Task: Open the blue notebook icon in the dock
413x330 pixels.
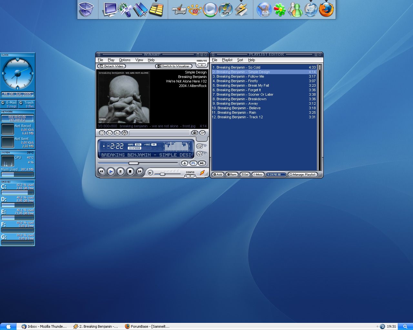Action: coord(140,9)
